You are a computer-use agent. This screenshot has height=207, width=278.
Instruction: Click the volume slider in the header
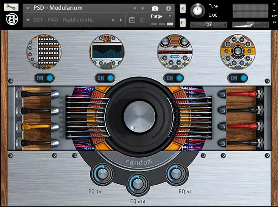(x=251, y=25)
